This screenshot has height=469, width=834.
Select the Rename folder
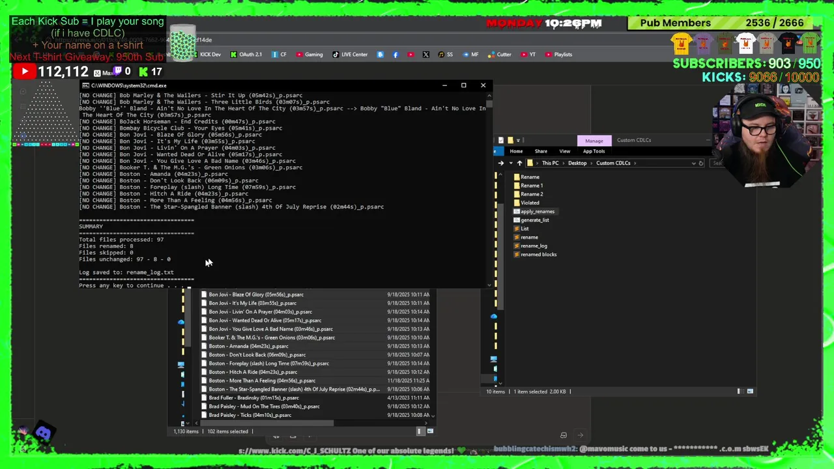click(x=526, y=177)
